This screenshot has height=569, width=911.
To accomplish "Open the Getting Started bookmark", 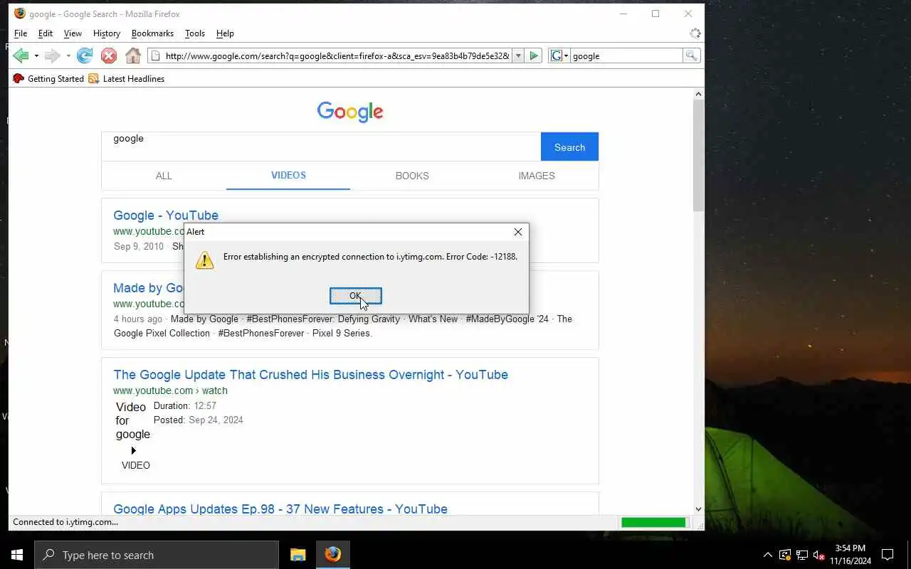I will 48,79.
